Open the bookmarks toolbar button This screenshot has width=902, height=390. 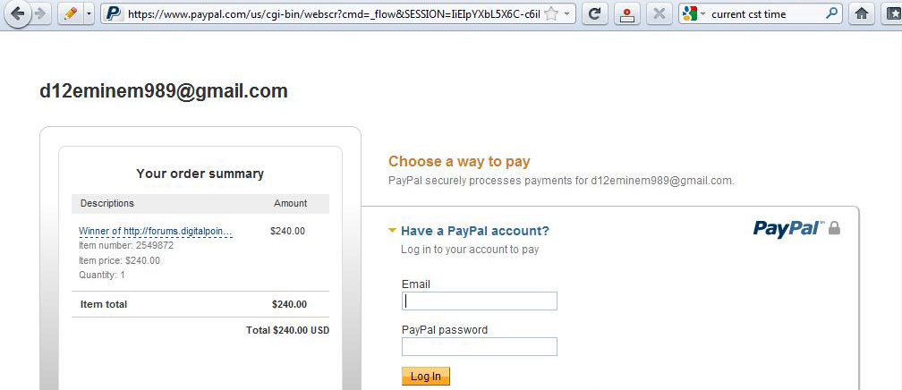click(x=891, y=13)
